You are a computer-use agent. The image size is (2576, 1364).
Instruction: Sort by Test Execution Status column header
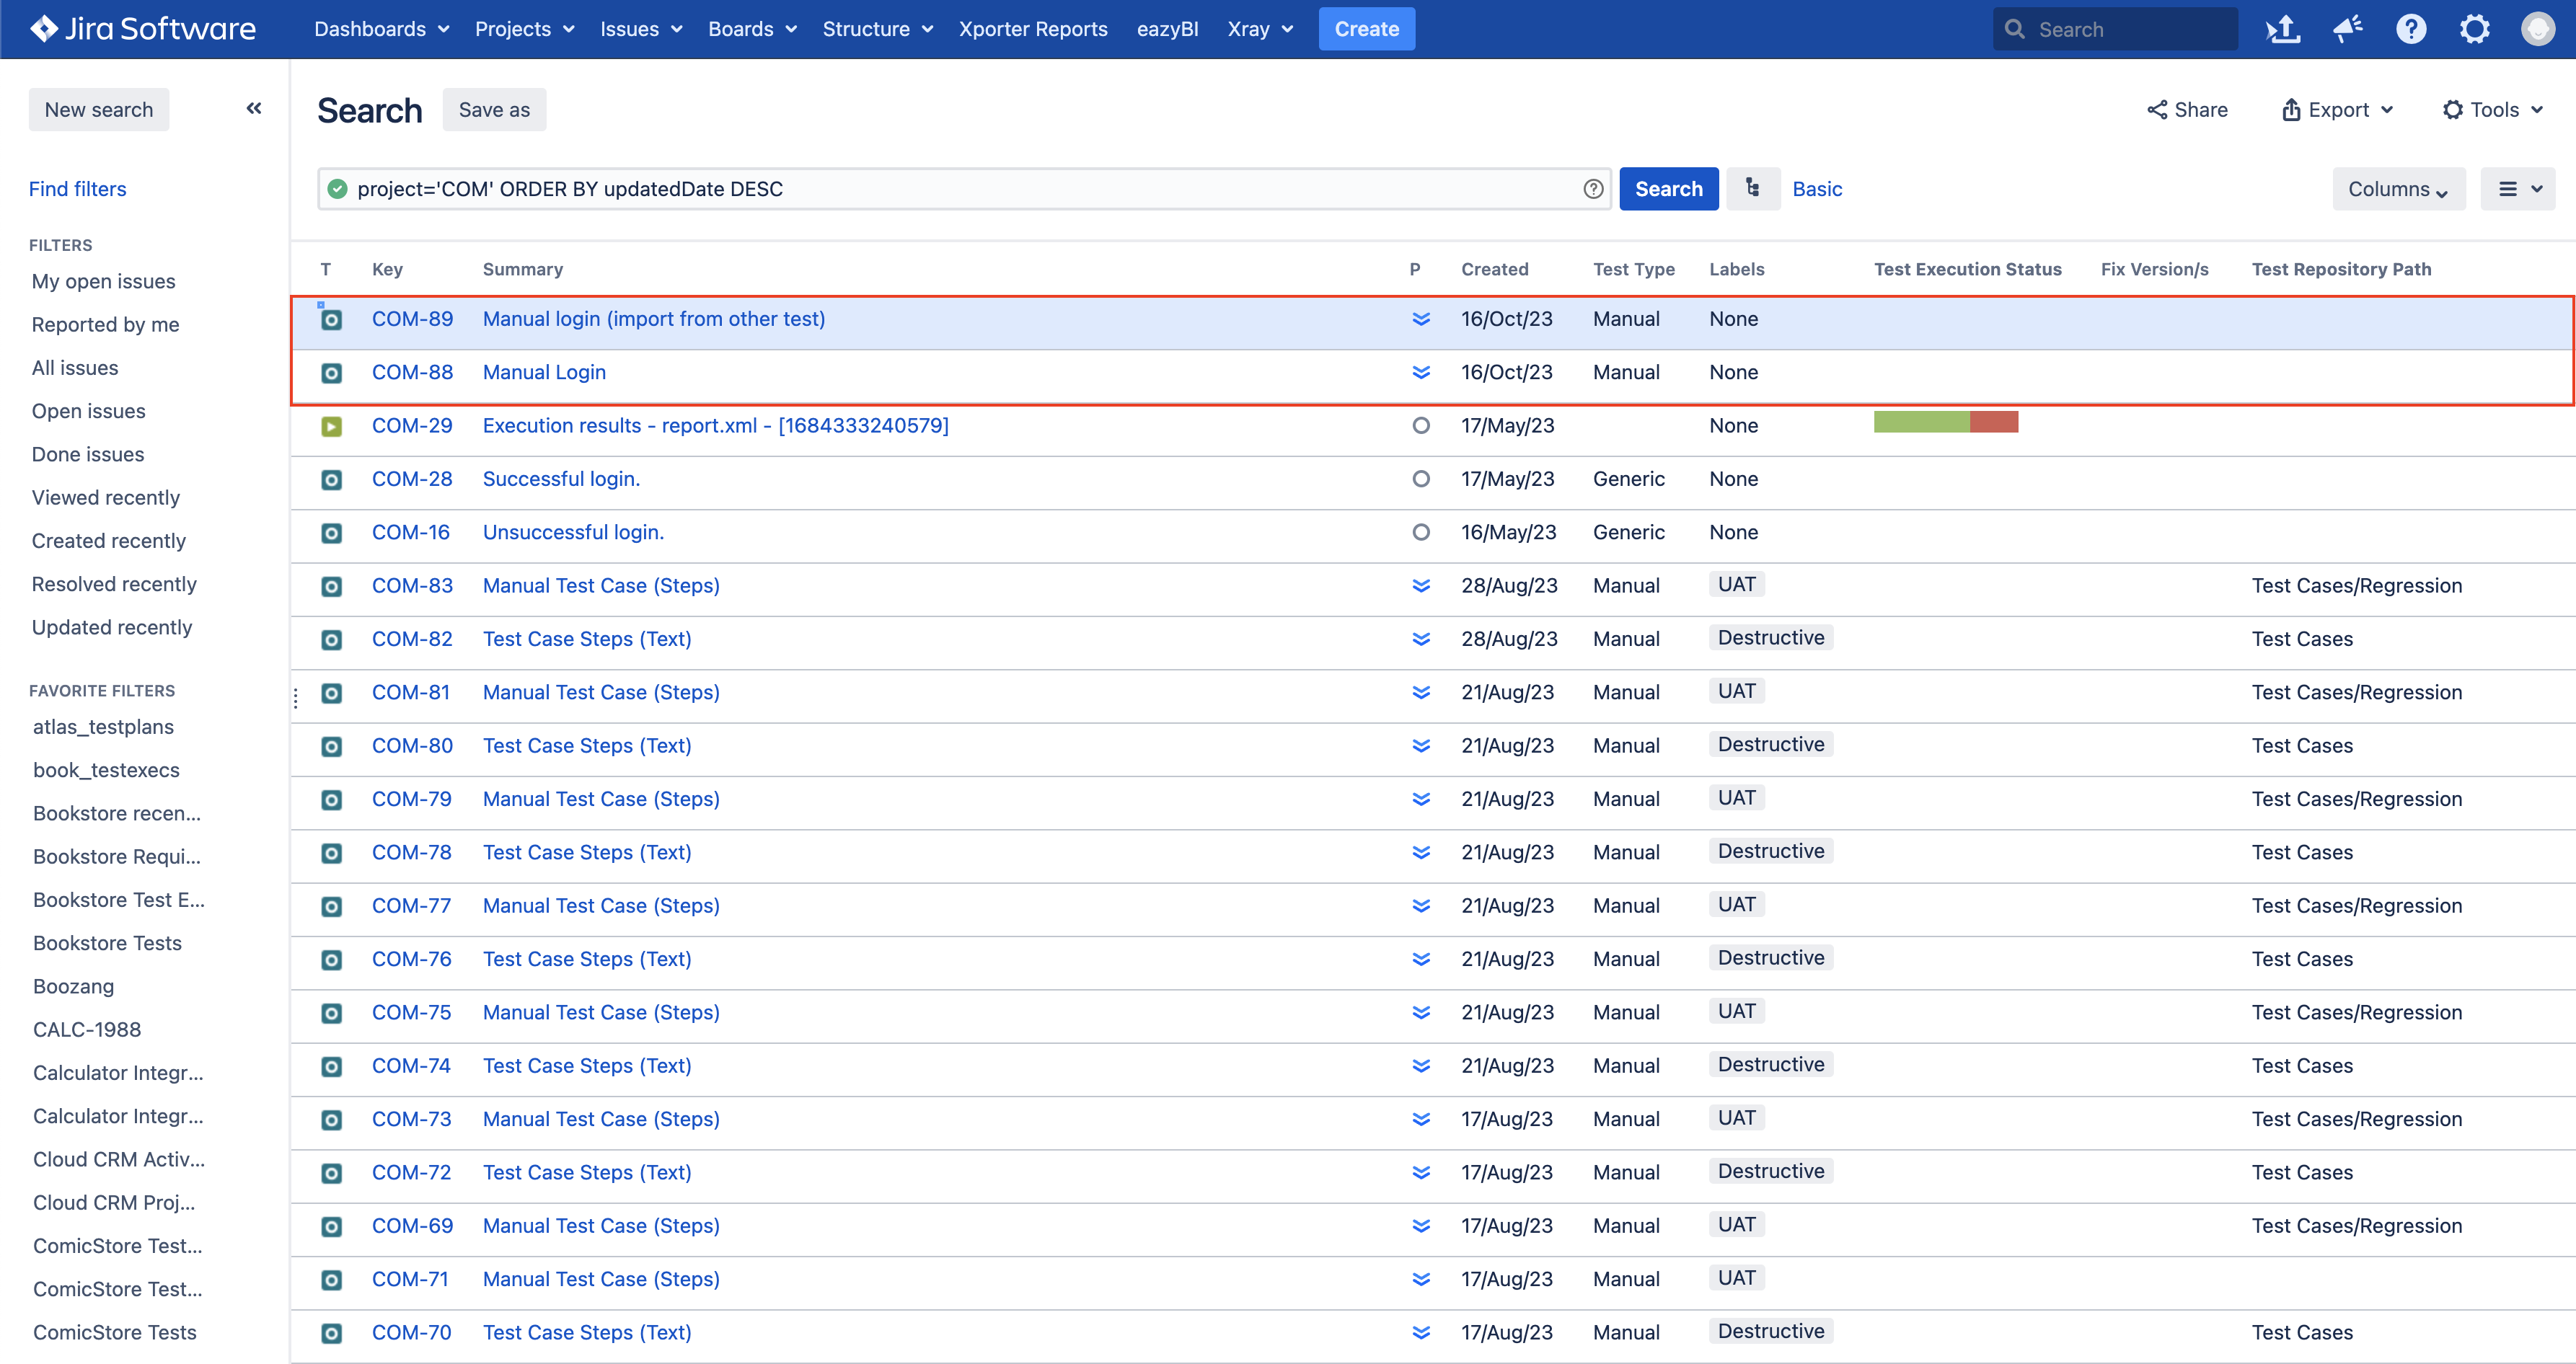[x=1967, y=269]
